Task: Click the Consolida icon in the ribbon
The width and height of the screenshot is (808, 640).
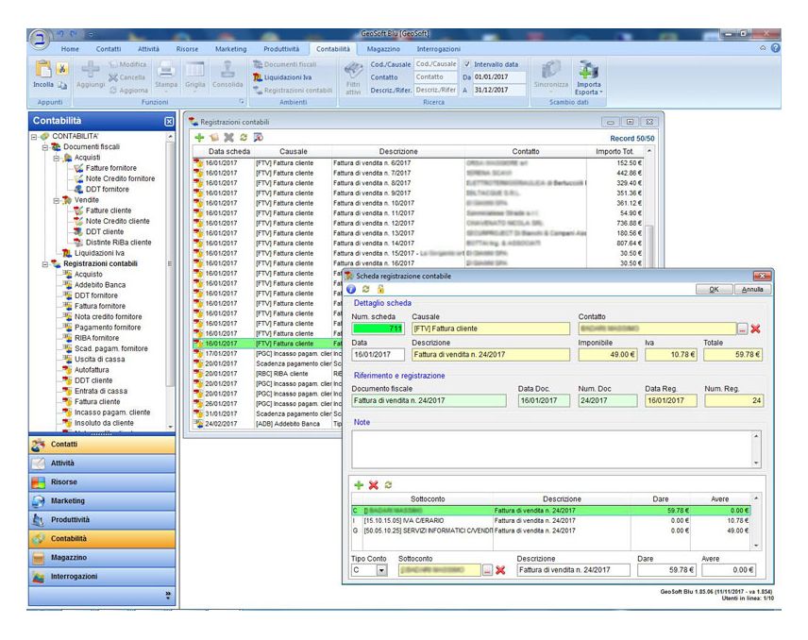Action: pyautogui.click(x=227, y=69)
